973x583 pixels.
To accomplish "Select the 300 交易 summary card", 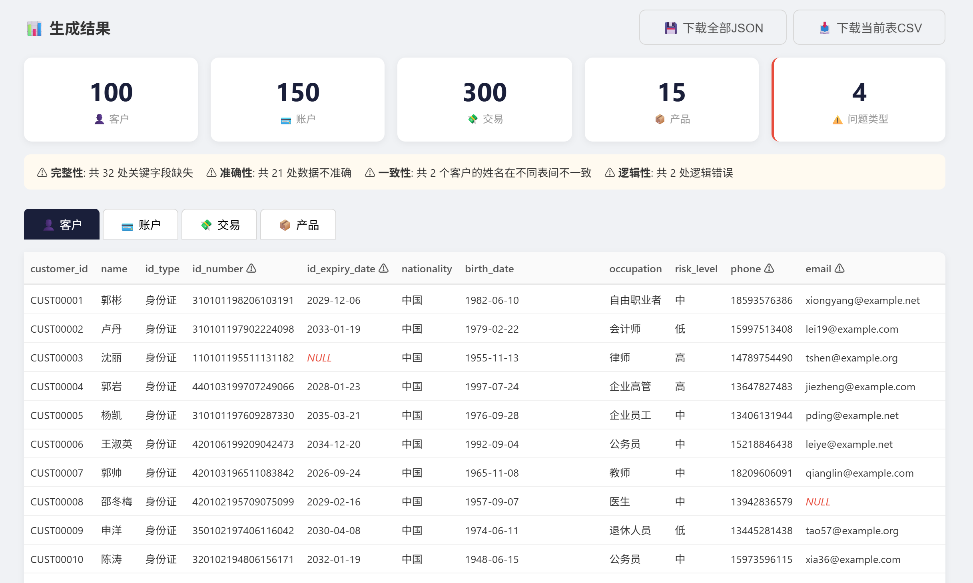I will [x=485, y=100].
